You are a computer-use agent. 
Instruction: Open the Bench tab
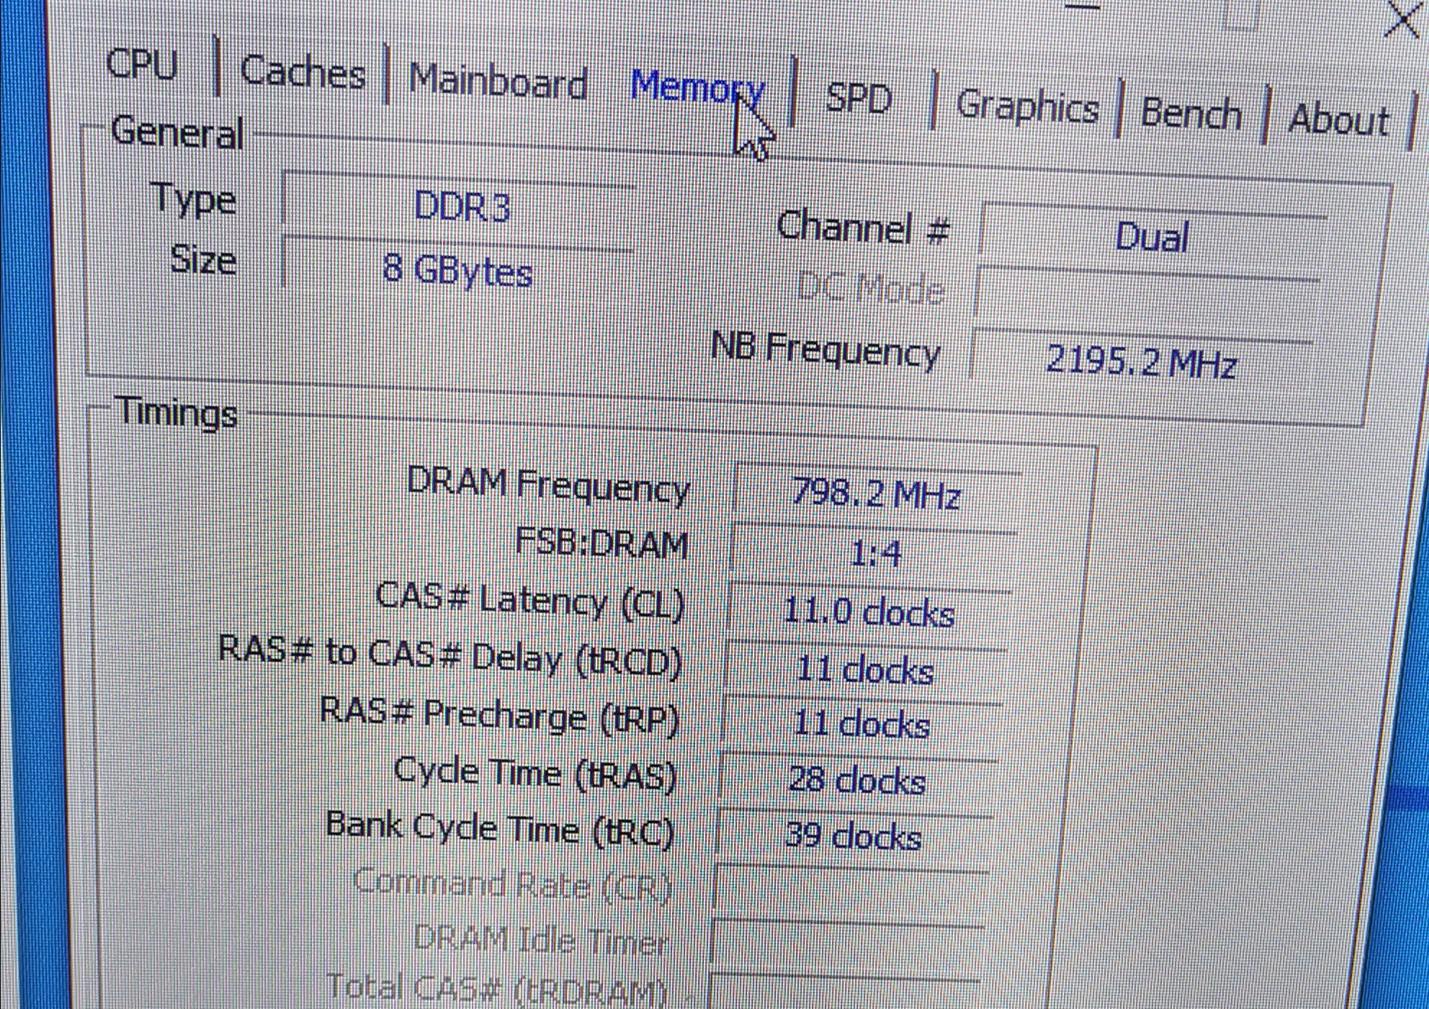click(x=1191, y=114)
